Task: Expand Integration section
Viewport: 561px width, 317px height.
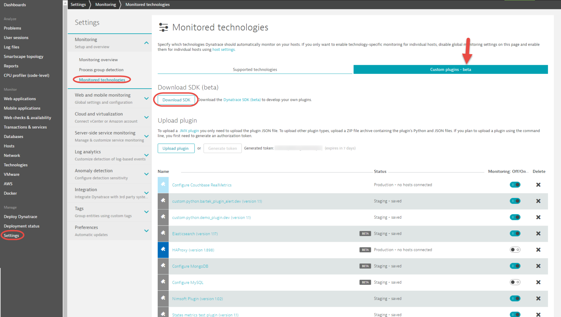Action: tap(146, 193)
